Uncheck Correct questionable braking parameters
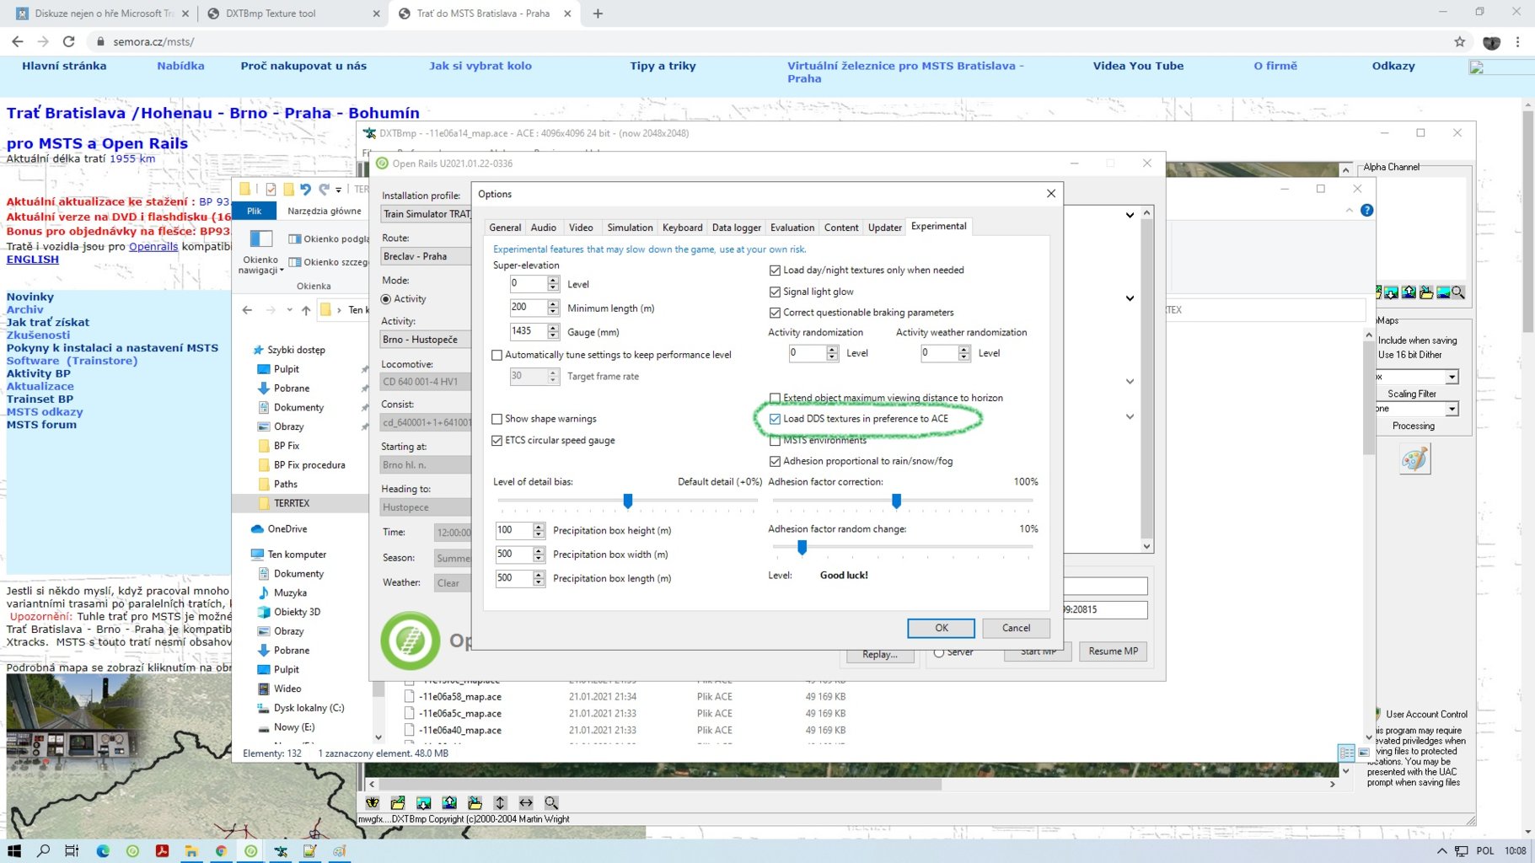Image resolution: width=1535 pixels, height=863 pixels. coord(775,313)
